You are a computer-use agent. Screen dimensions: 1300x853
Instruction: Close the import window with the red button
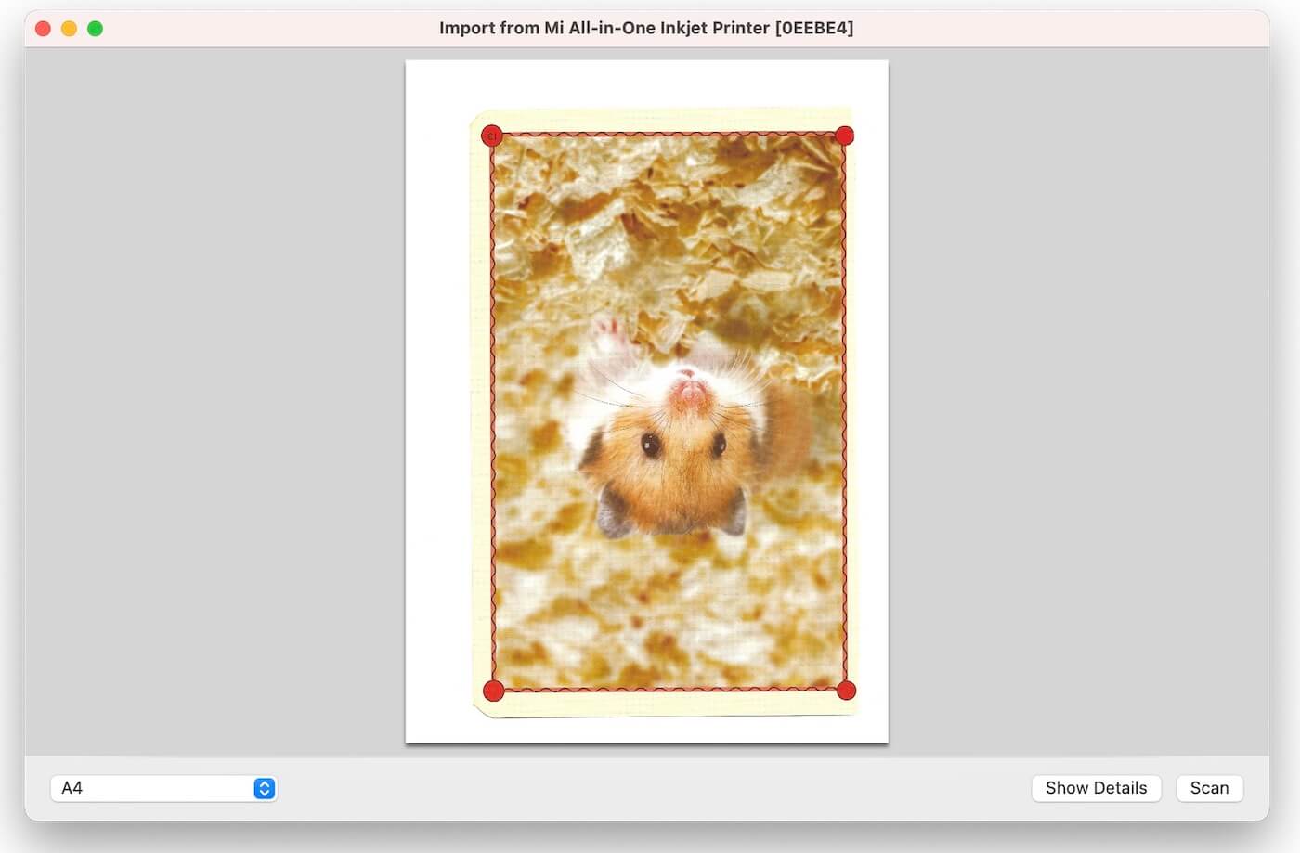(x=43, y=28)
